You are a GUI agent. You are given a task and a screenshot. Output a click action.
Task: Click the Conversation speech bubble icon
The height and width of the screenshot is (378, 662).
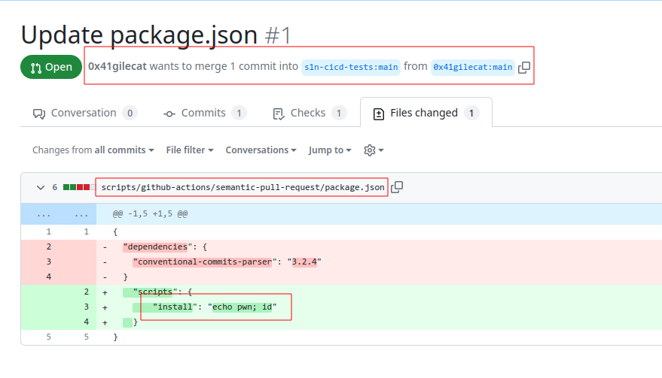click(x=39, y=113)
